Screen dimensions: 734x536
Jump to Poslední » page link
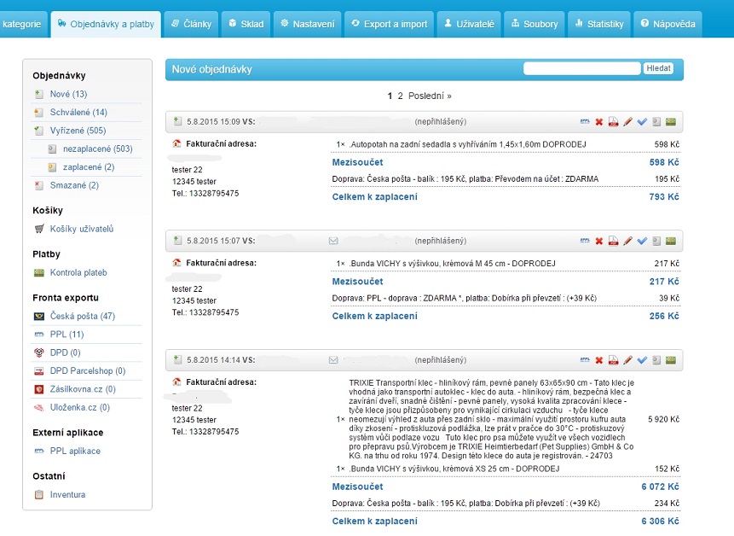click(430, 96)
